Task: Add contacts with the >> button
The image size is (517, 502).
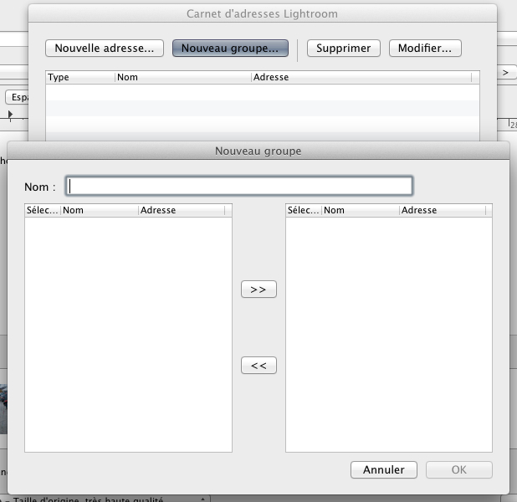Action: (258, 289)
